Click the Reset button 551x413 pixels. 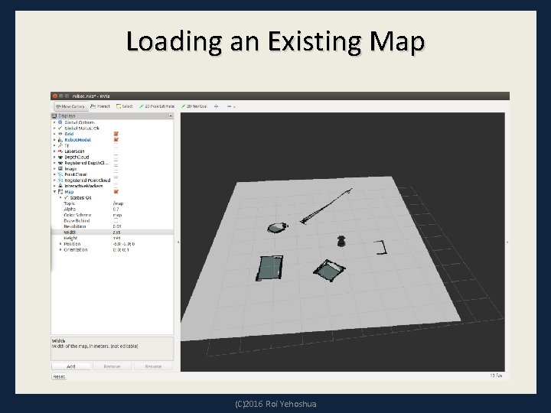pyautogui.click(x=59, y=376)
